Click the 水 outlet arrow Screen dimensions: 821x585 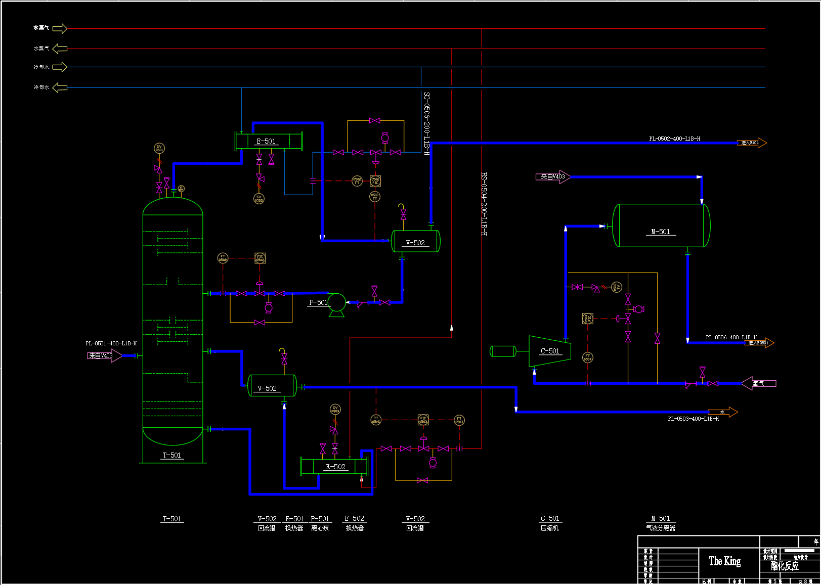[x=723, y=412]
